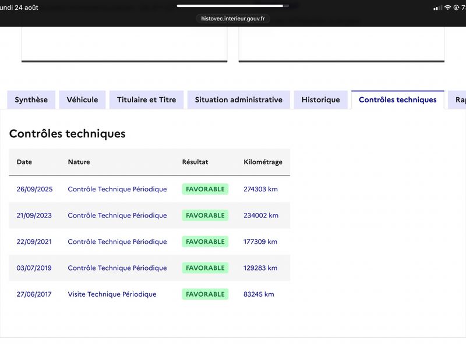Select the 234002 km mileage value

(261, 215)
